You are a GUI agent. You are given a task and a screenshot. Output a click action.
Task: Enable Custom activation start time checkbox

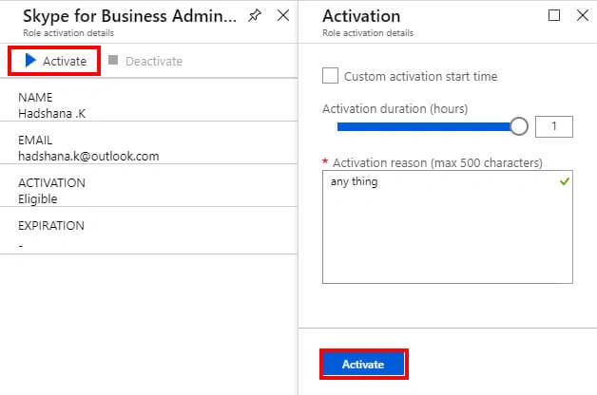[330, 76]
